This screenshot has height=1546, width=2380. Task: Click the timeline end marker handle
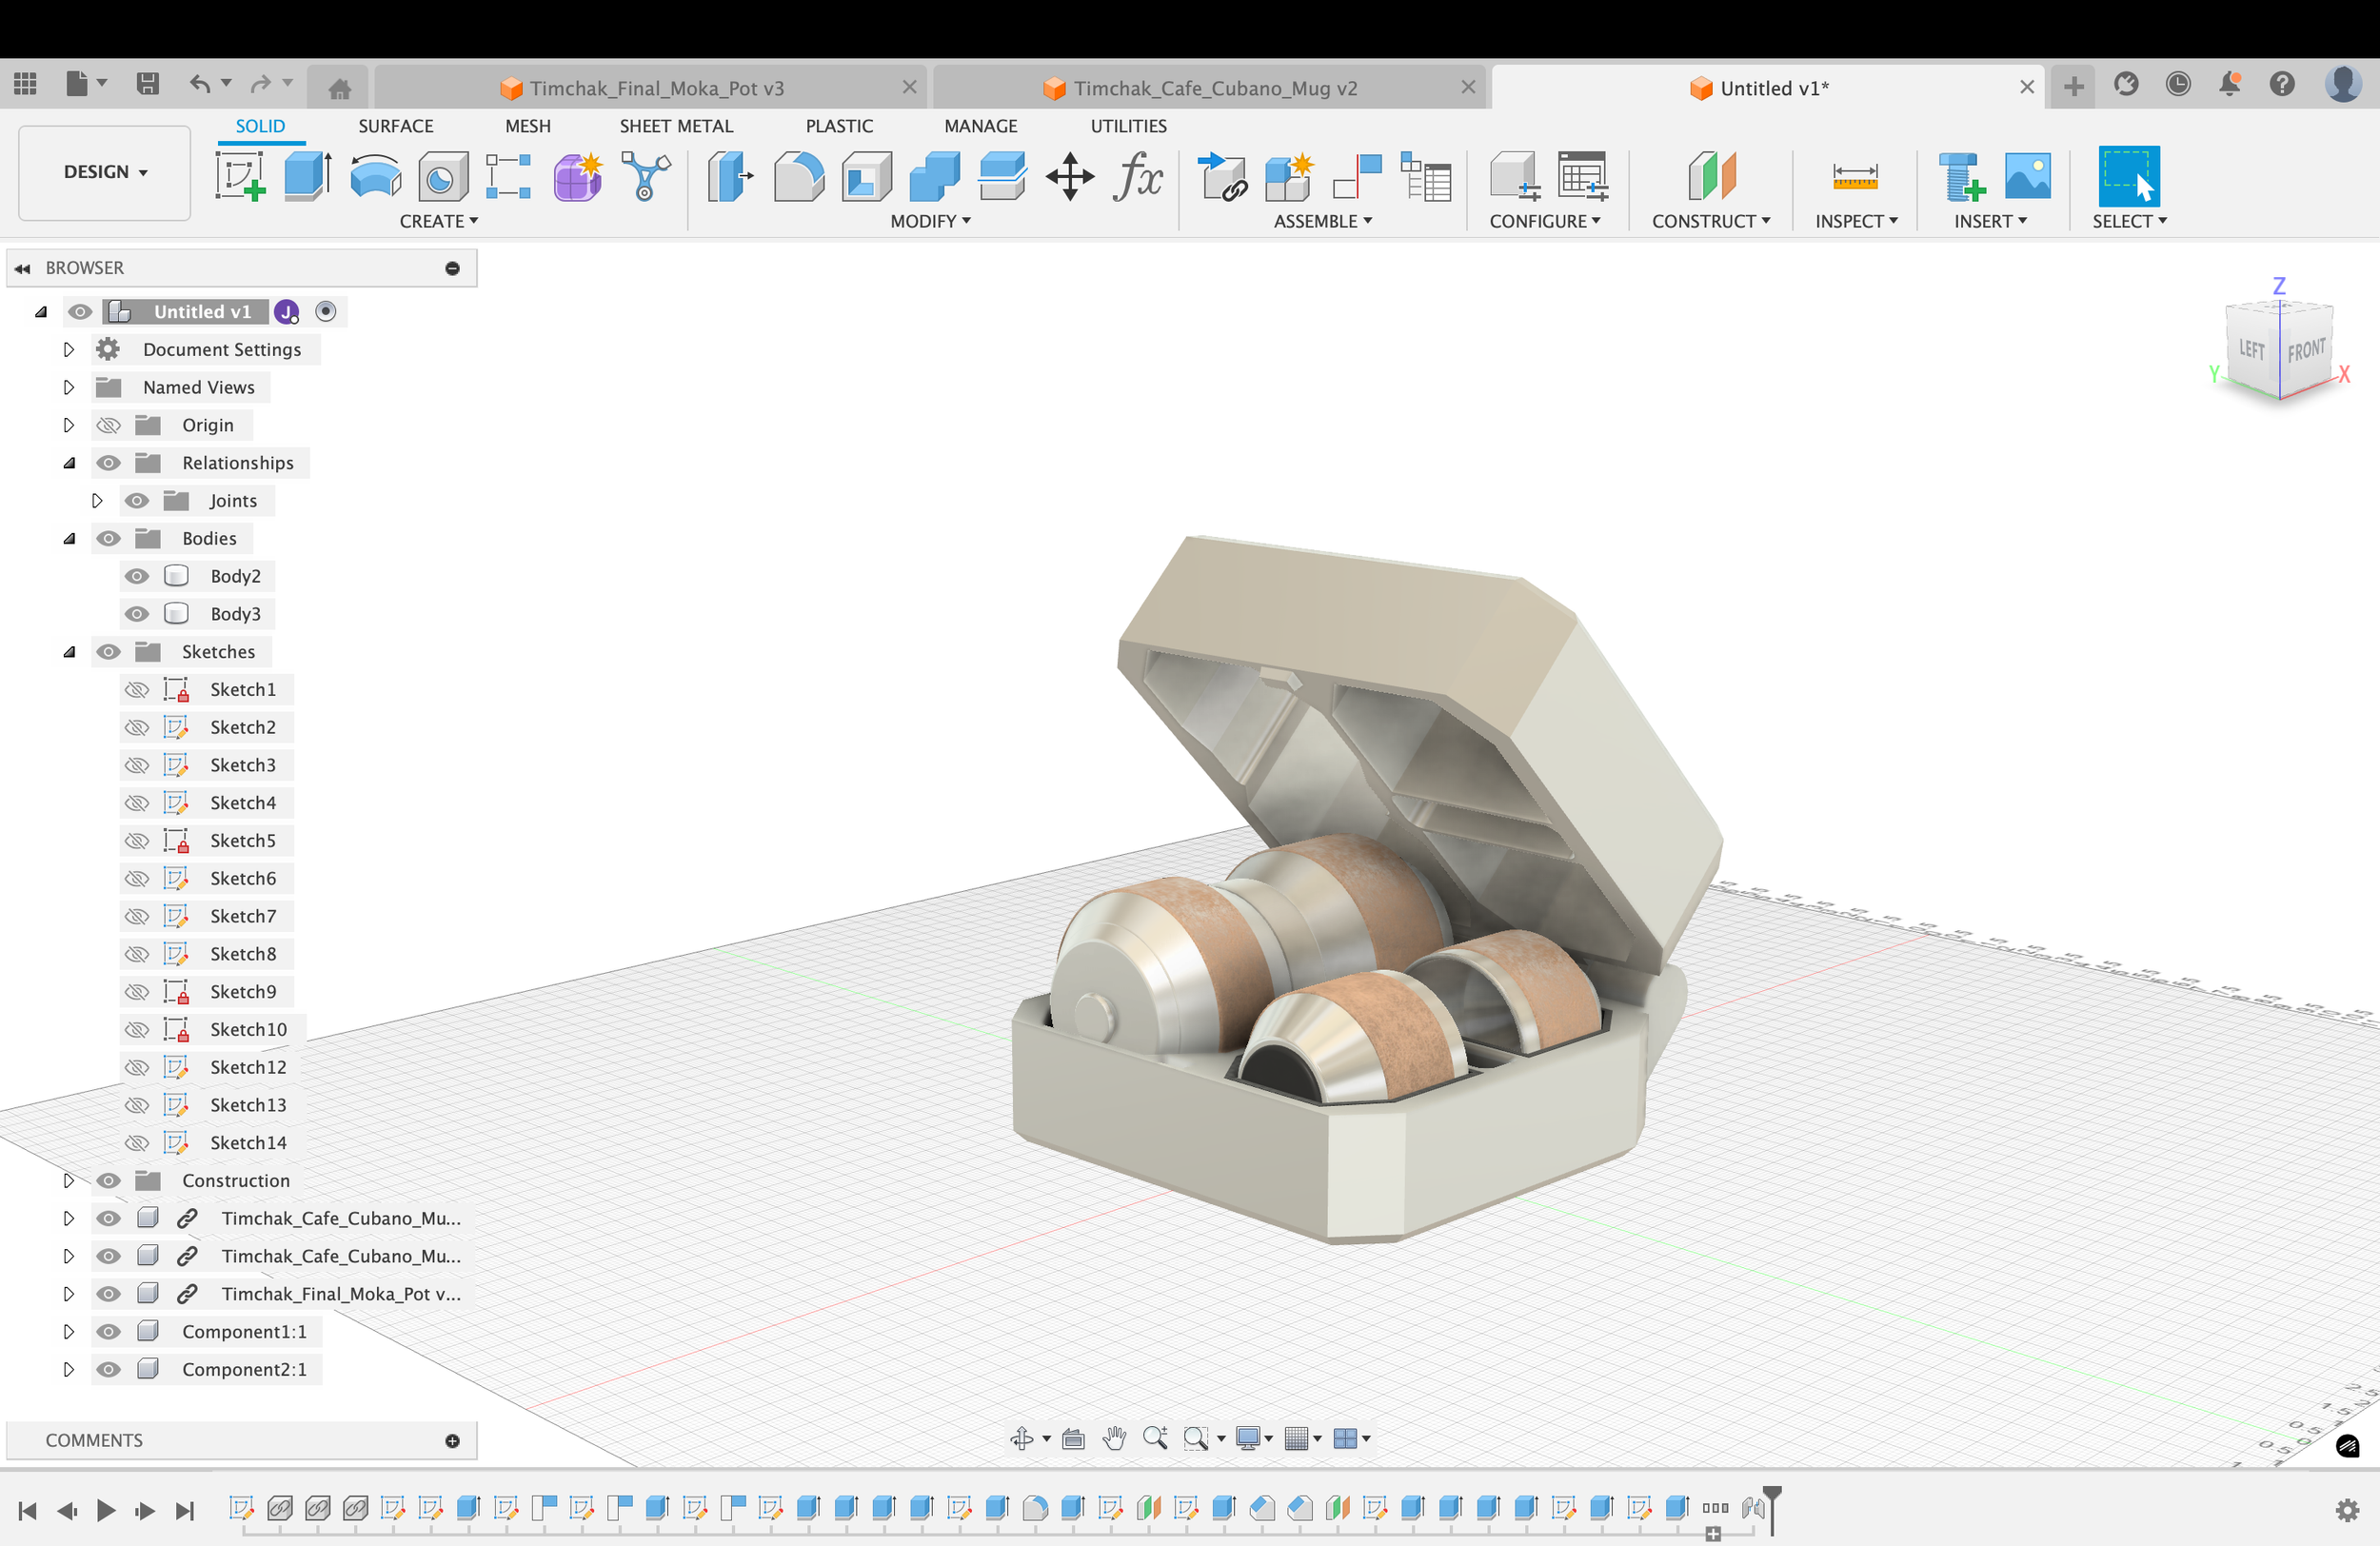click(1772, 1495)
